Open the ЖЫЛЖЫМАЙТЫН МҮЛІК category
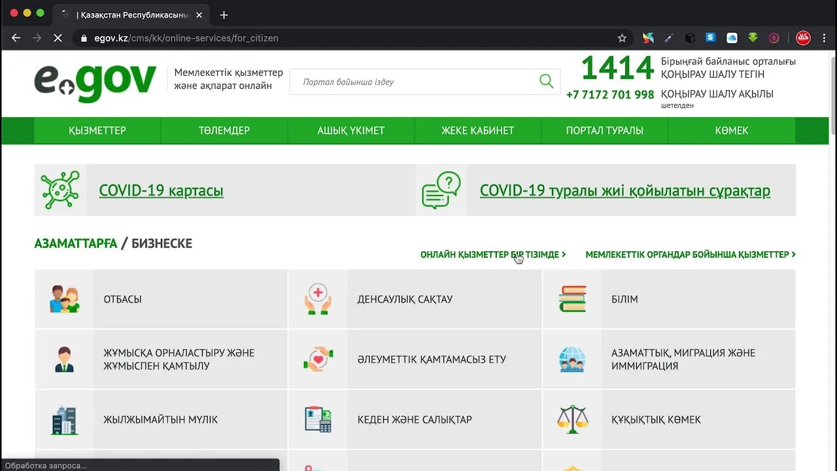Viewport: 837px width, 471px height. tap(161, 419)
